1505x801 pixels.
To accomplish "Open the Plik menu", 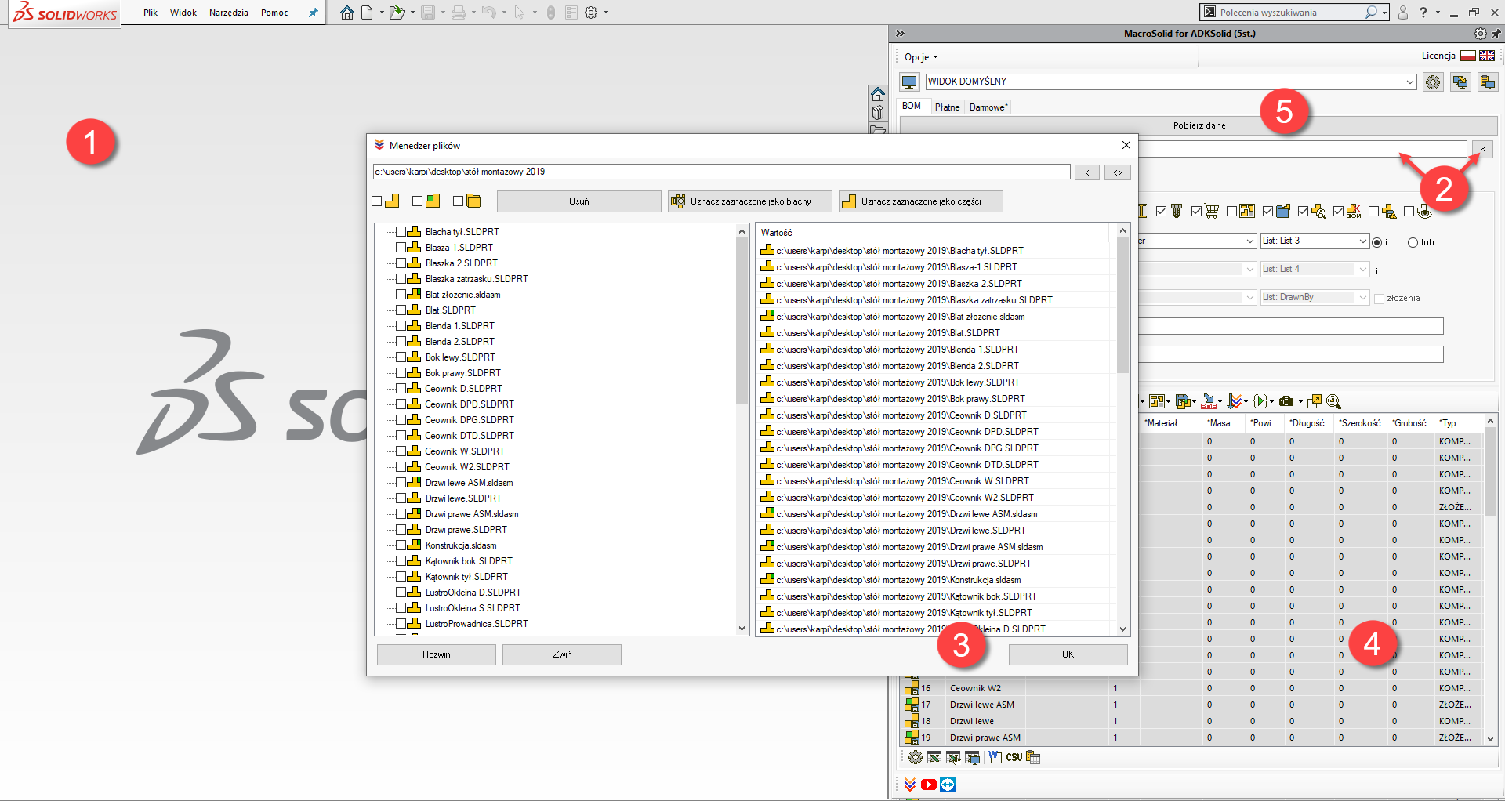I will (x=150, y=13).
